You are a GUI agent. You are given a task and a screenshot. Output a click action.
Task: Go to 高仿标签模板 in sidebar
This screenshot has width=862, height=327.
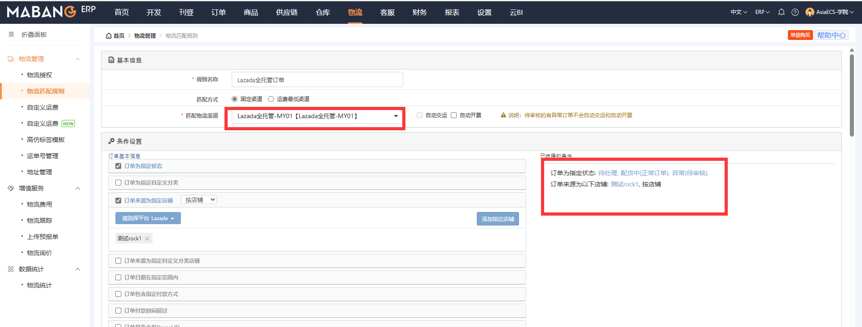pyautogui.click(x=46, y=140)
